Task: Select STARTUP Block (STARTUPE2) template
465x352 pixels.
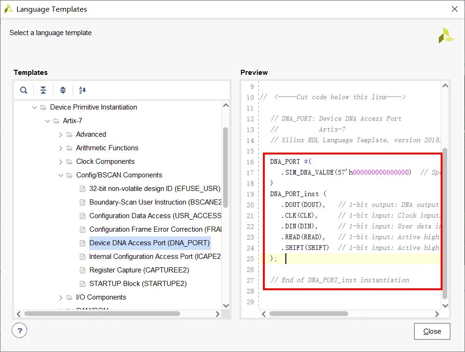Action: [138, 284]
